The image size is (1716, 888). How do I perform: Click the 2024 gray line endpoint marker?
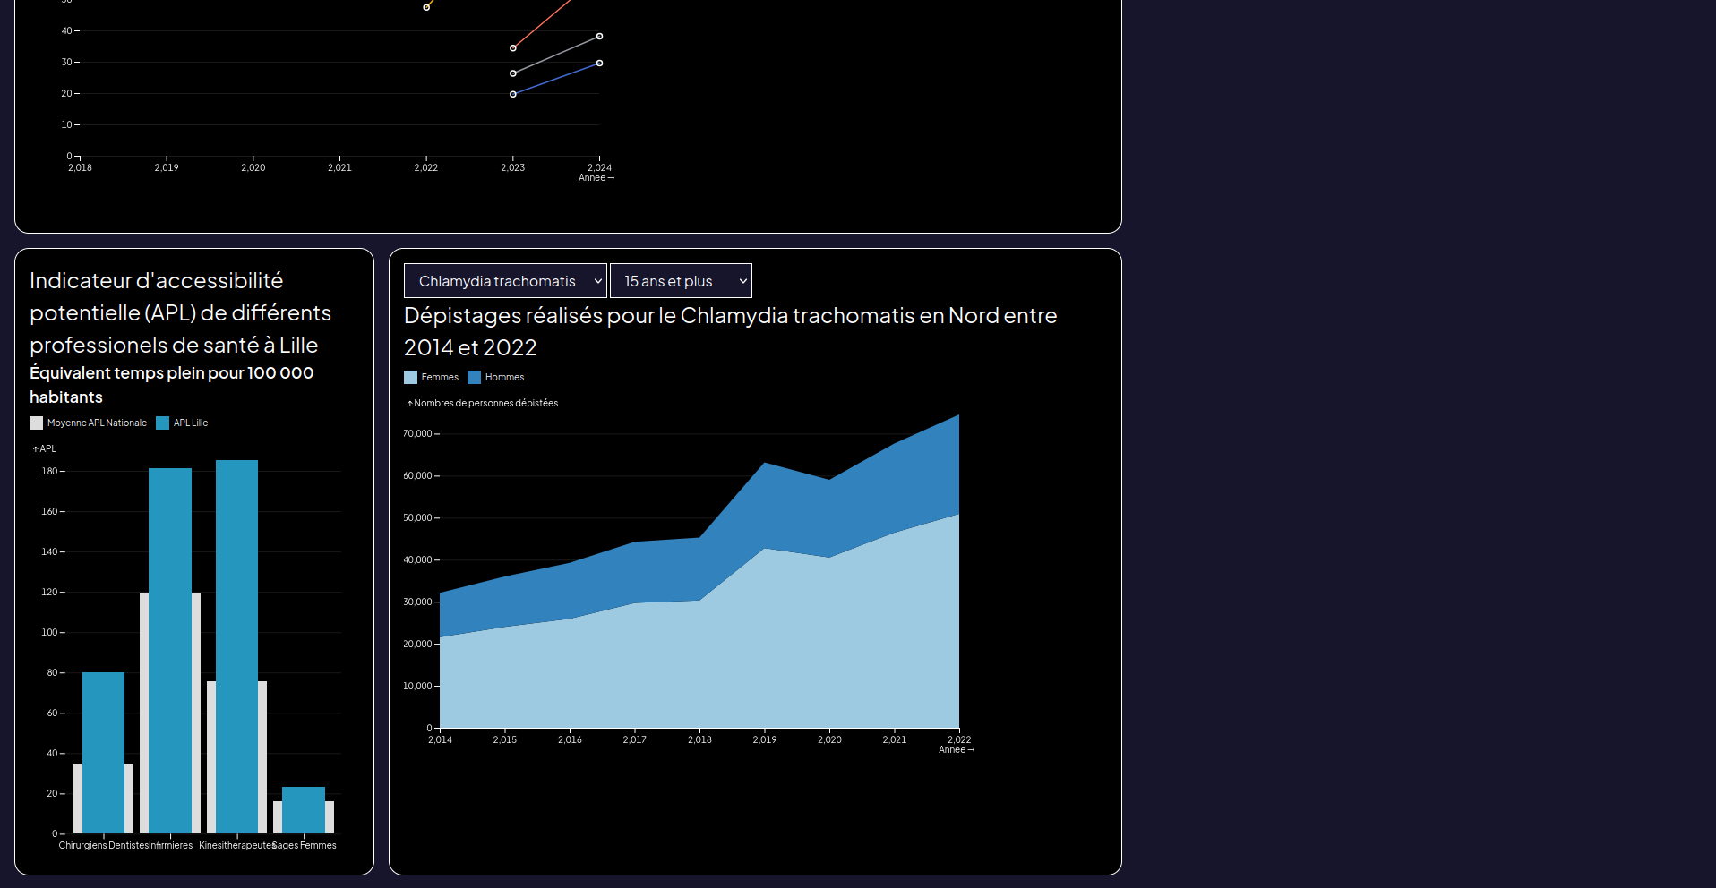pos(599,37)
